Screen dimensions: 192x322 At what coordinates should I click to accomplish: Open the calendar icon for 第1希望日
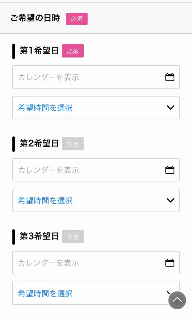coord(170,77)
